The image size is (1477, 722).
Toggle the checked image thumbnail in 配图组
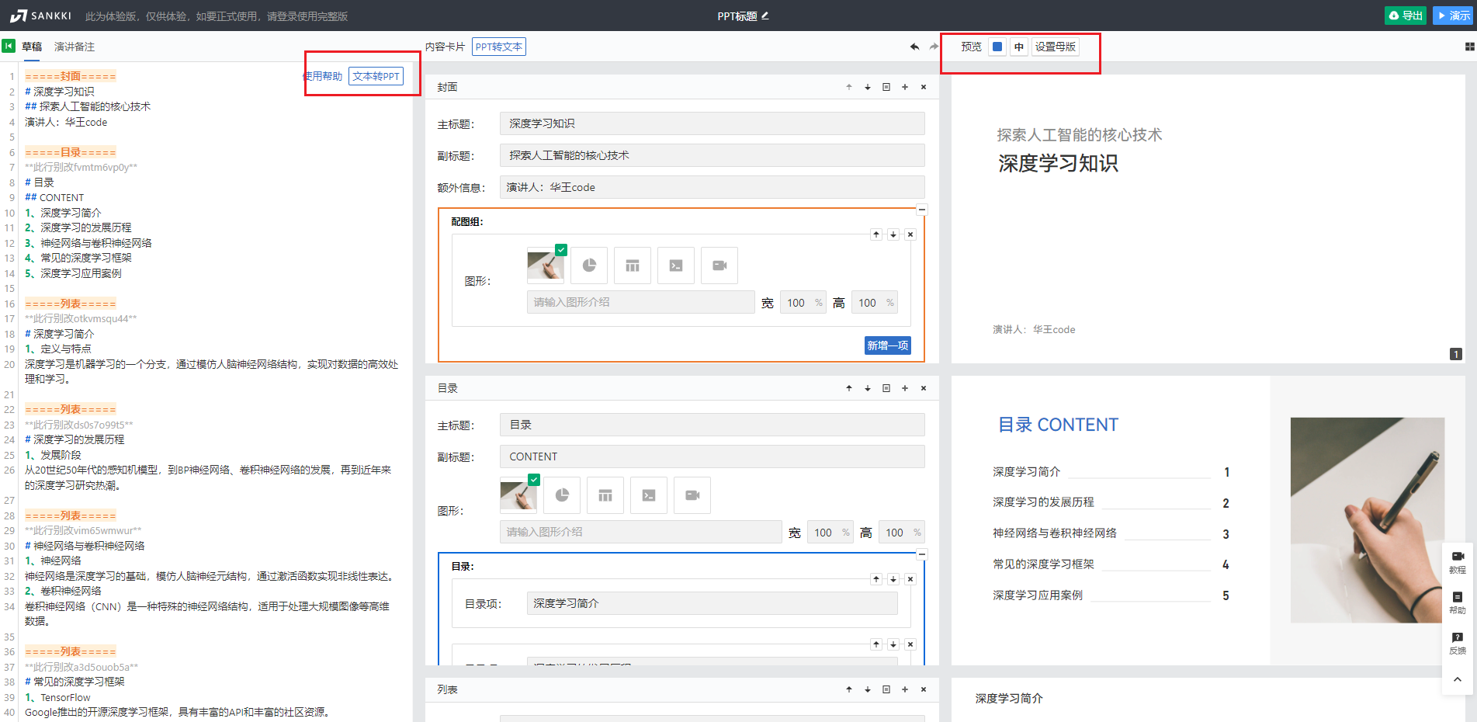pos(546,266)
